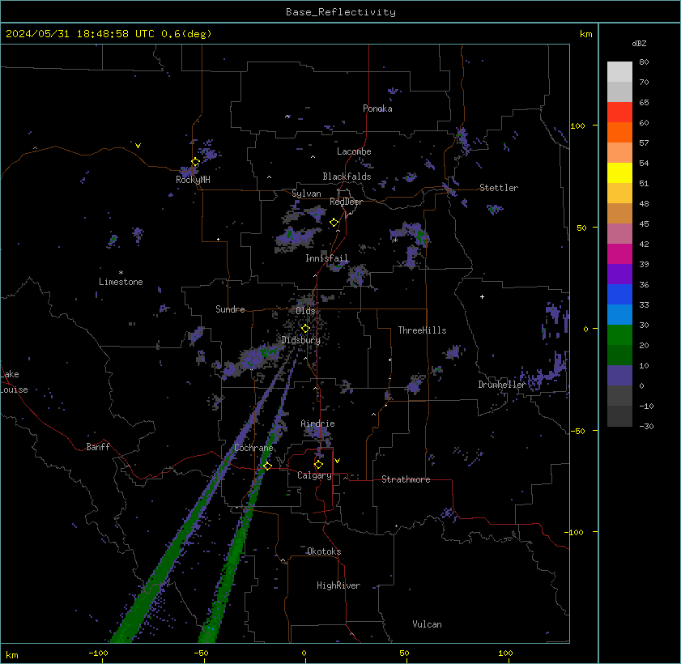Select the Louise label at the map edge
681x664 pixels.
pos(14,390)
